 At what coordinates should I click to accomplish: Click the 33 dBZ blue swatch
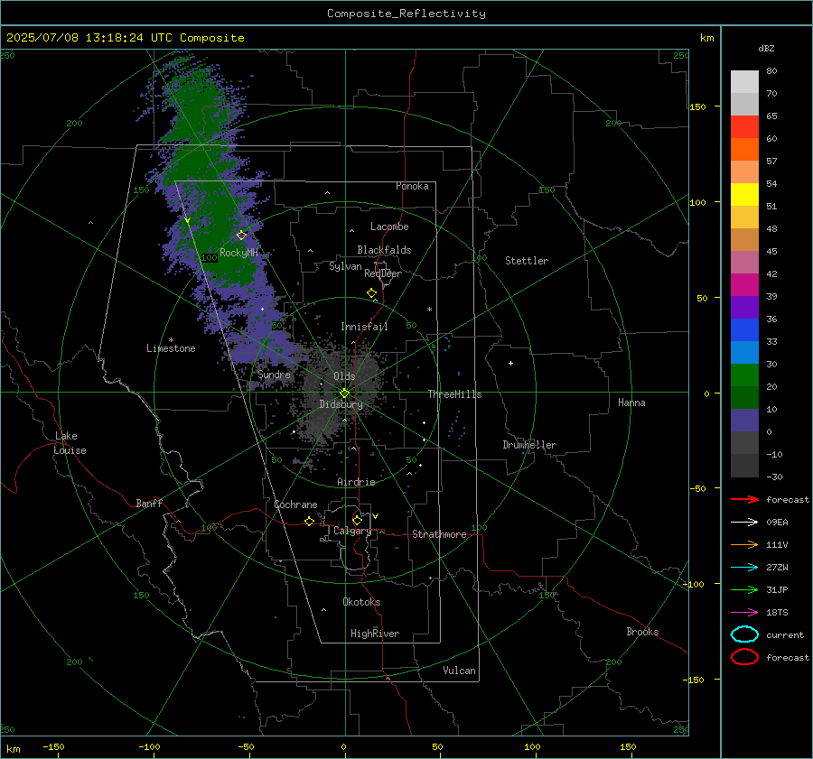click(744, 329)
